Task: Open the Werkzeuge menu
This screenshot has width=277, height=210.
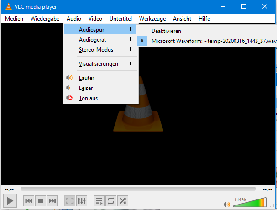Action: pyautogui.click(x=152, y=19)
